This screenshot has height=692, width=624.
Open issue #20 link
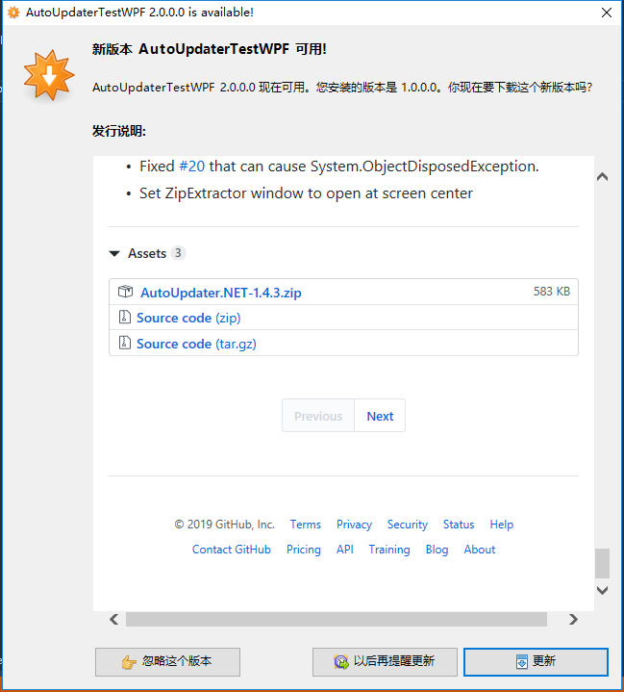192,167
